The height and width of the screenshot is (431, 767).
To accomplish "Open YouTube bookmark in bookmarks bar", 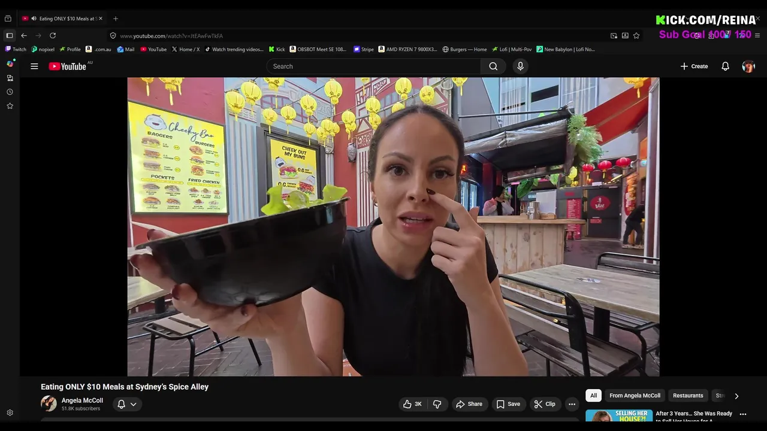I will 153,50.
